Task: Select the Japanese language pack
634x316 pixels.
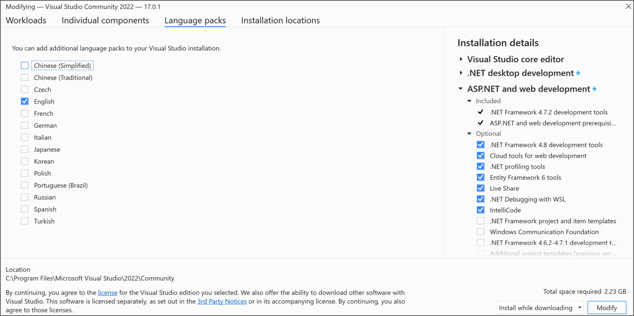Action: [24, 149]
